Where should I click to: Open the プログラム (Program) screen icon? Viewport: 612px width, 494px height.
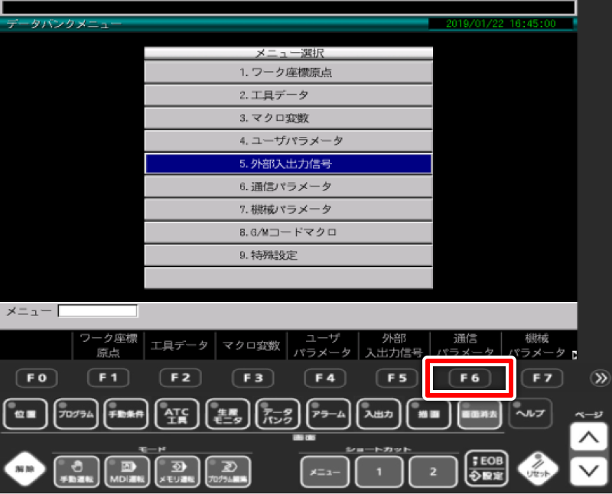pyautogui.click(x=76, y=414)
